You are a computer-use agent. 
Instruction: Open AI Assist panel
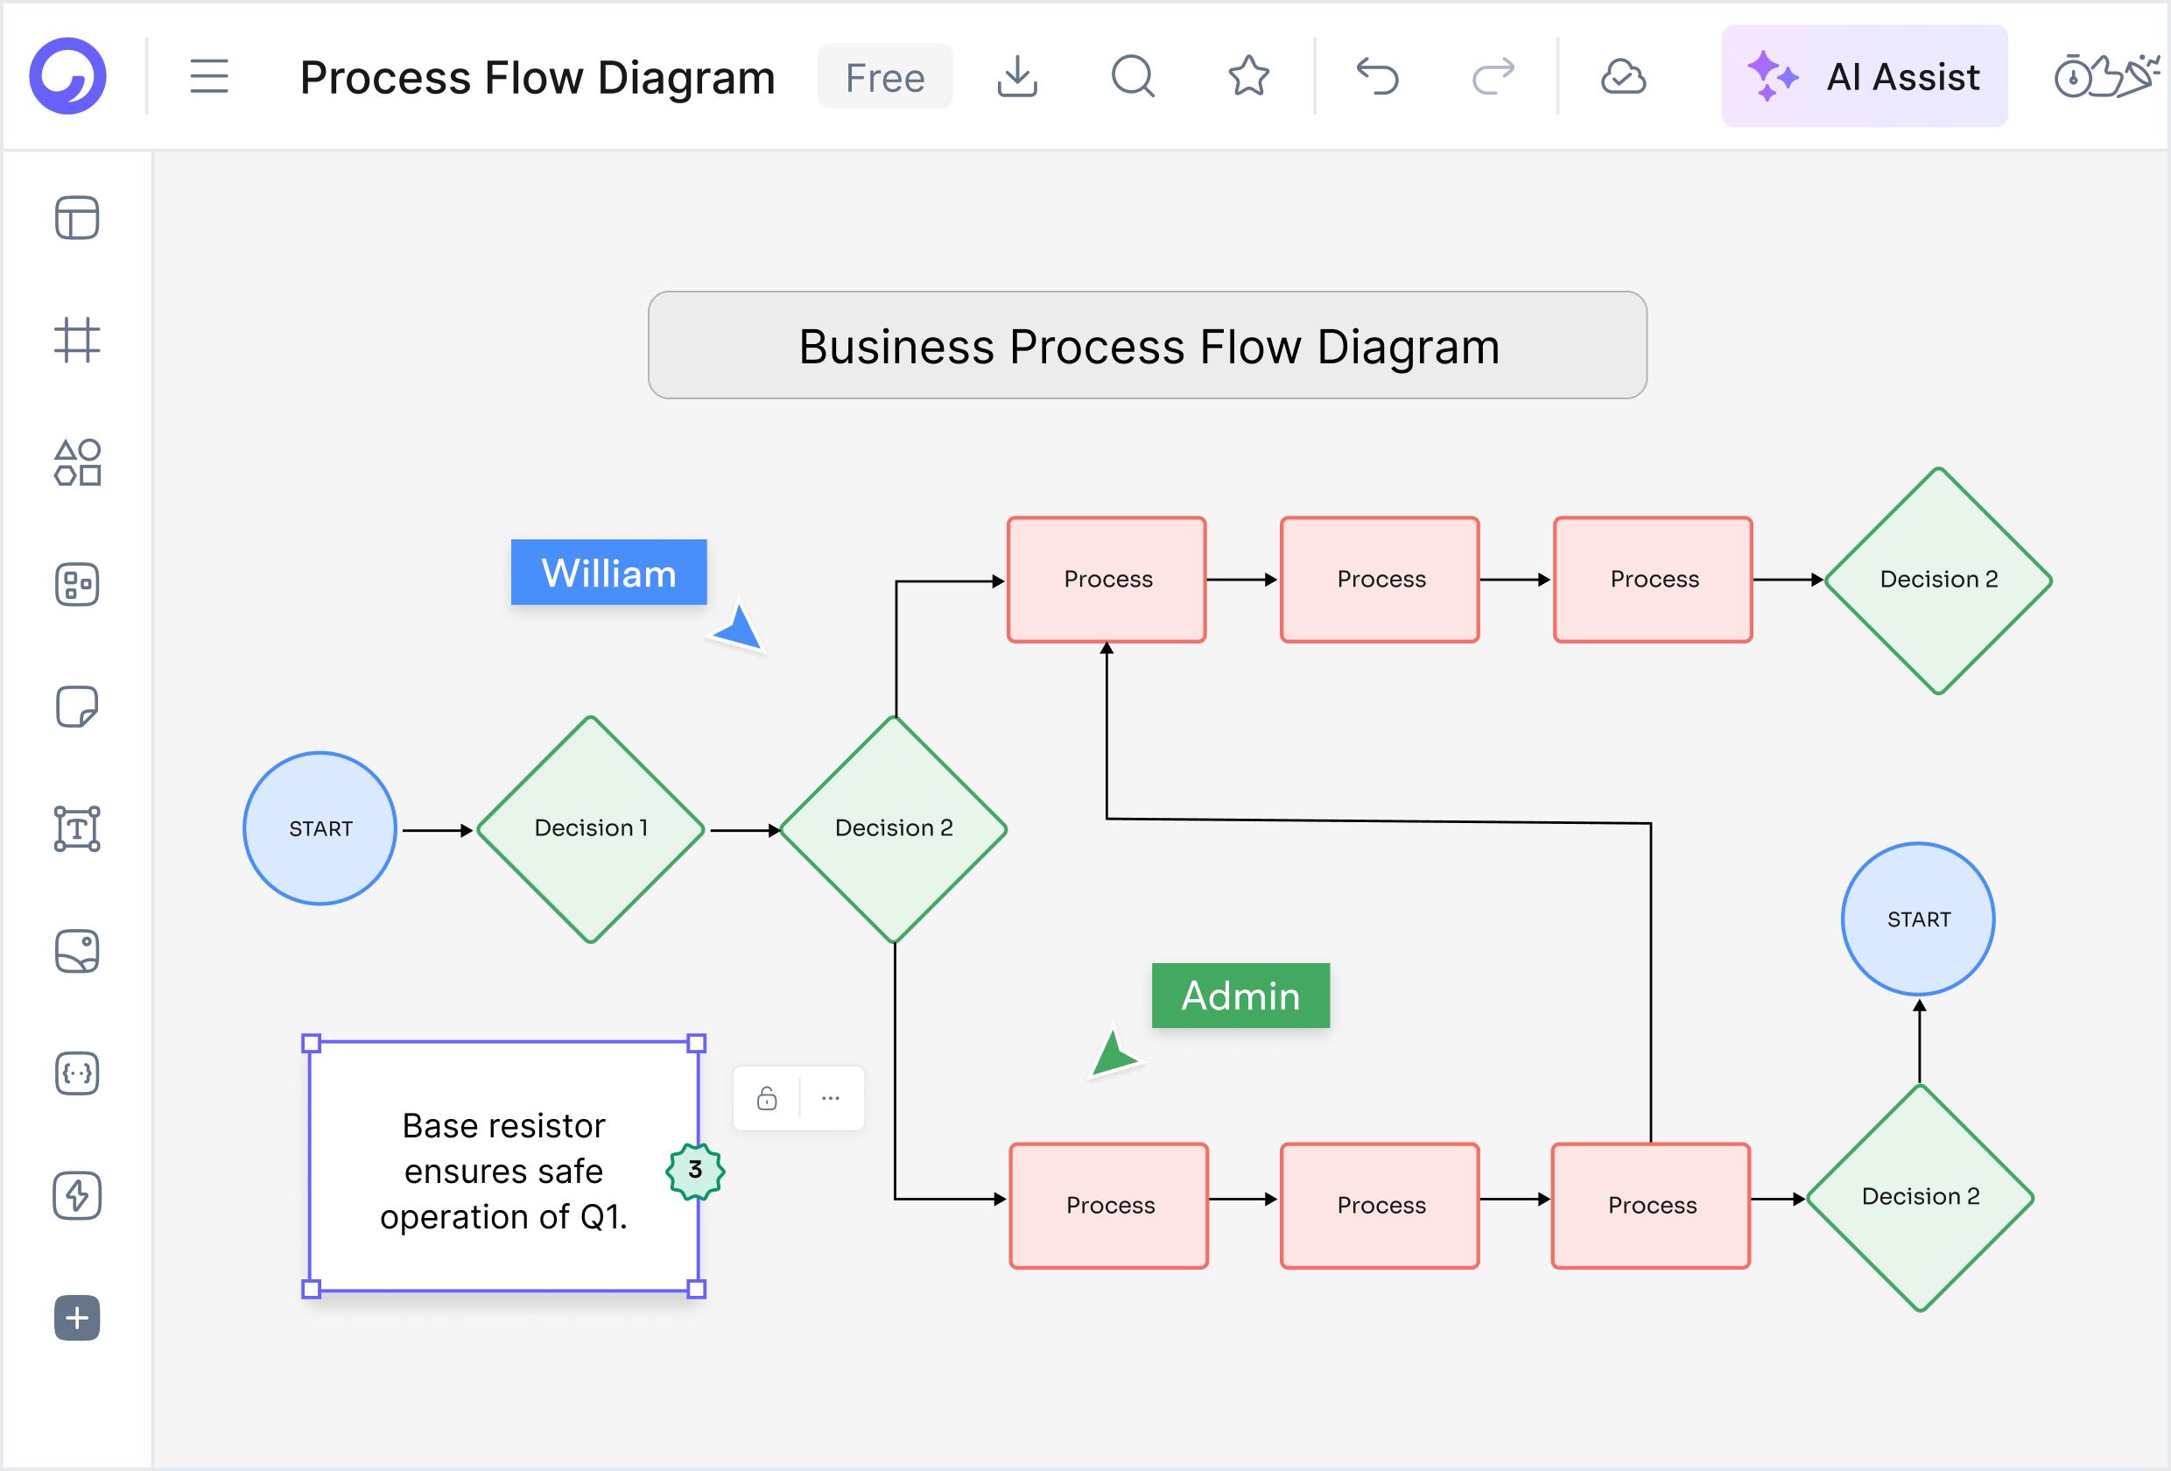(1865, 75)
